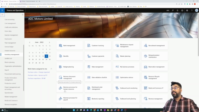The image size is (199, 112).
Task: Open Business processes for payroll tile
Action: pyautogui.click(x=70, y=99)
